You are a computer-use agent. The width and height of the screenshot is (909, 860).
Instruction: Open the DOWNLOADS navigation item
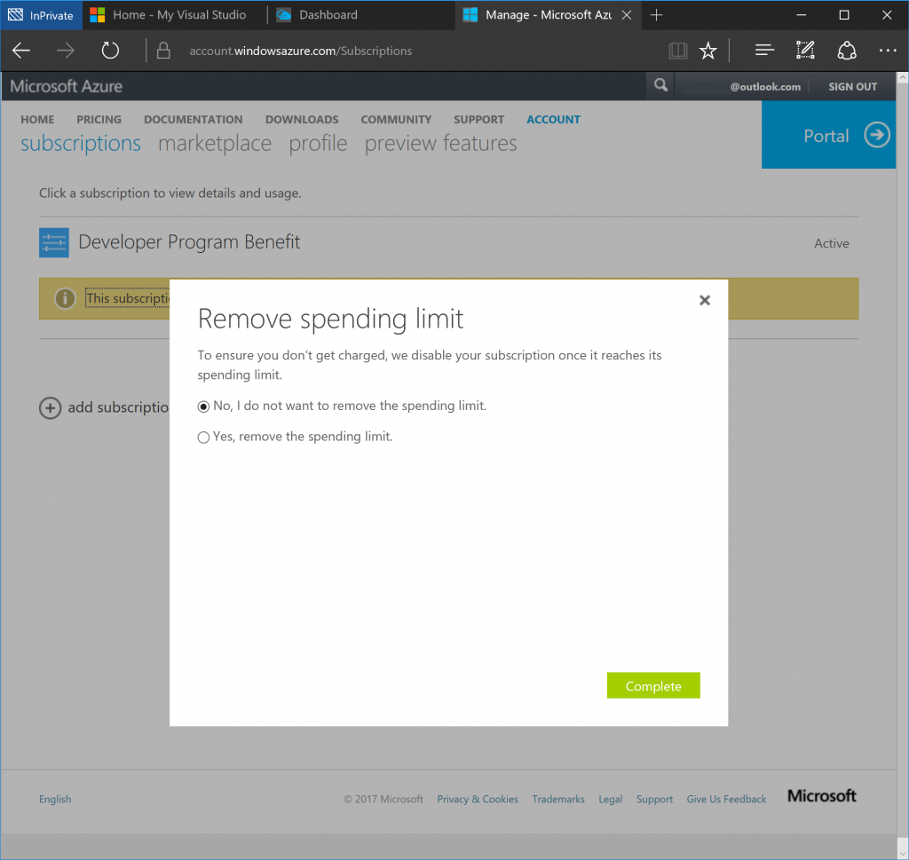[x=302, y=120]
